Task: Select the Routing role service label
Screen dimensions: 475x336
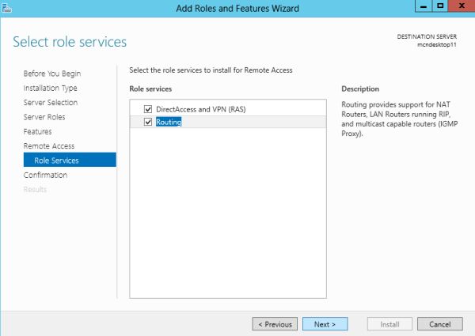Action: [169, 122]
